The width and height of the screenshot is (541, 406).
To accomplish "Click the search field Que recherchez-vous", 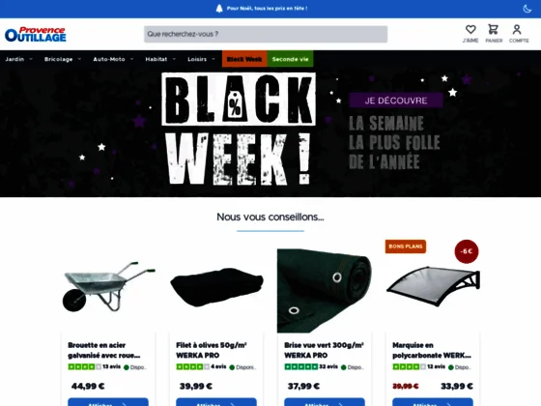I will click(x=266, y=34).
